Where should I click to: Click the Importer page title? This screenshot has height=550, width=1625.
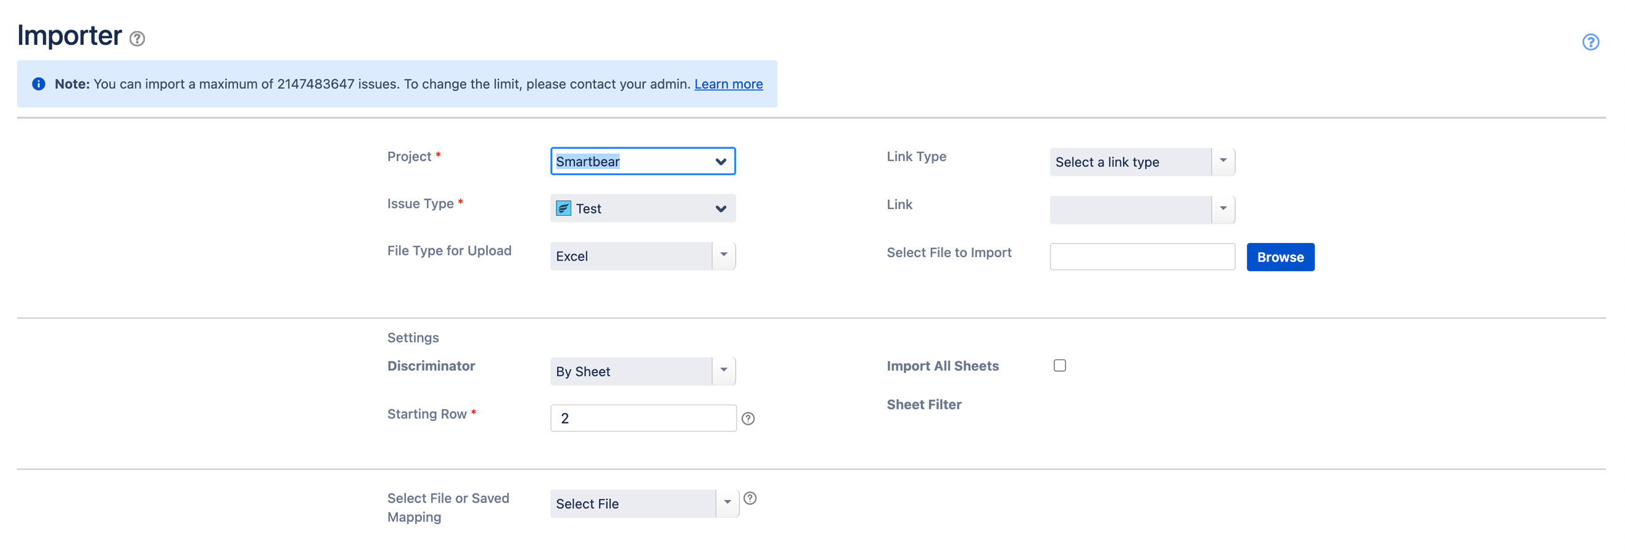point(69,35)
